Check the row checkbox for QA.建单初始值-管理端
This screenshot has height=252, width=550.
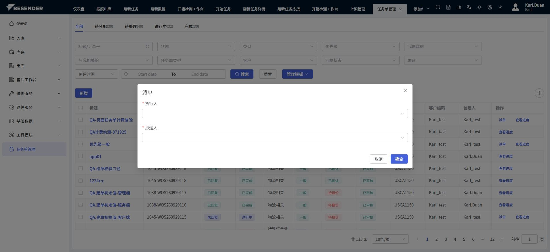point(81,193)
